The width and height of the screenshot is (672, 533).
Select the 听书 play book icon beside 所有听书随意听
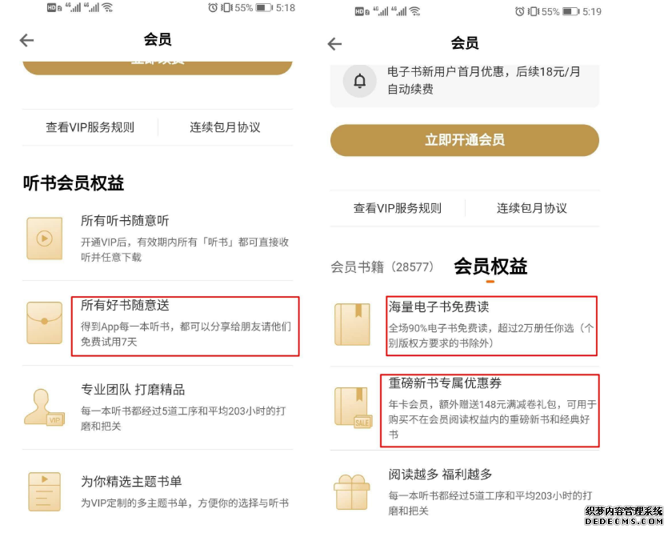click(x=44, y=238)
